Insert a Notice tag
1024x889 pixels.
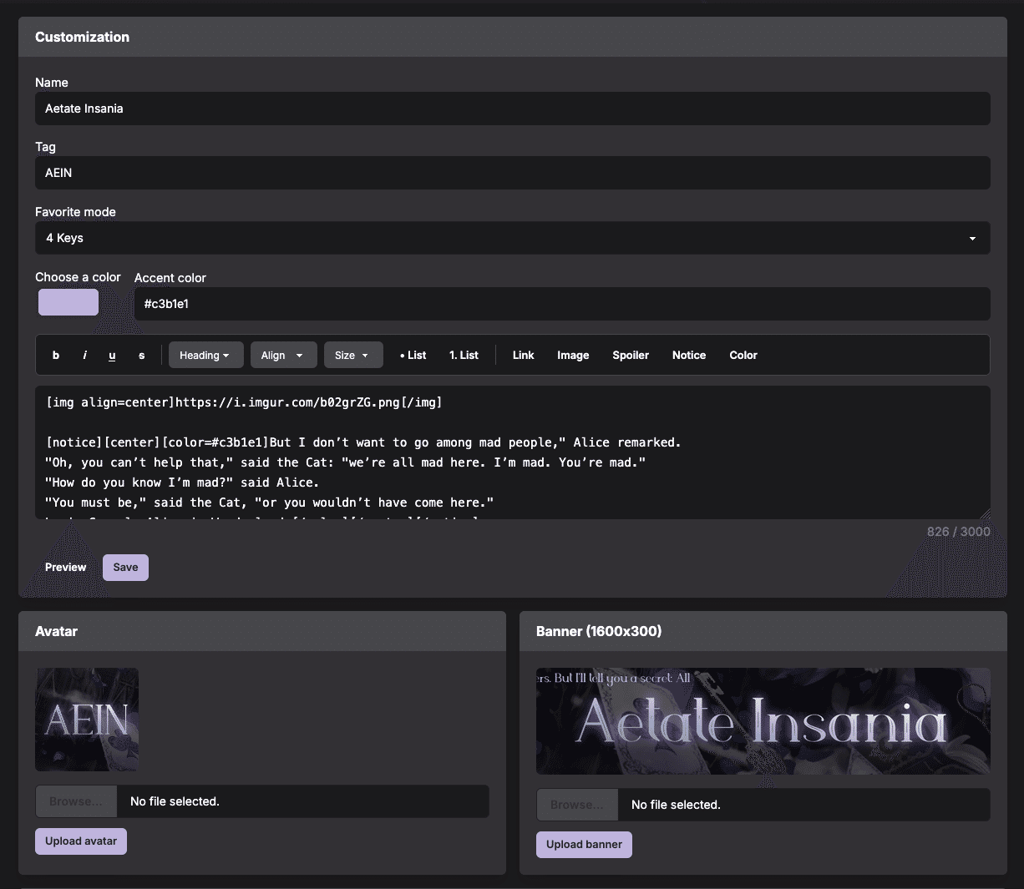[689, 355]
